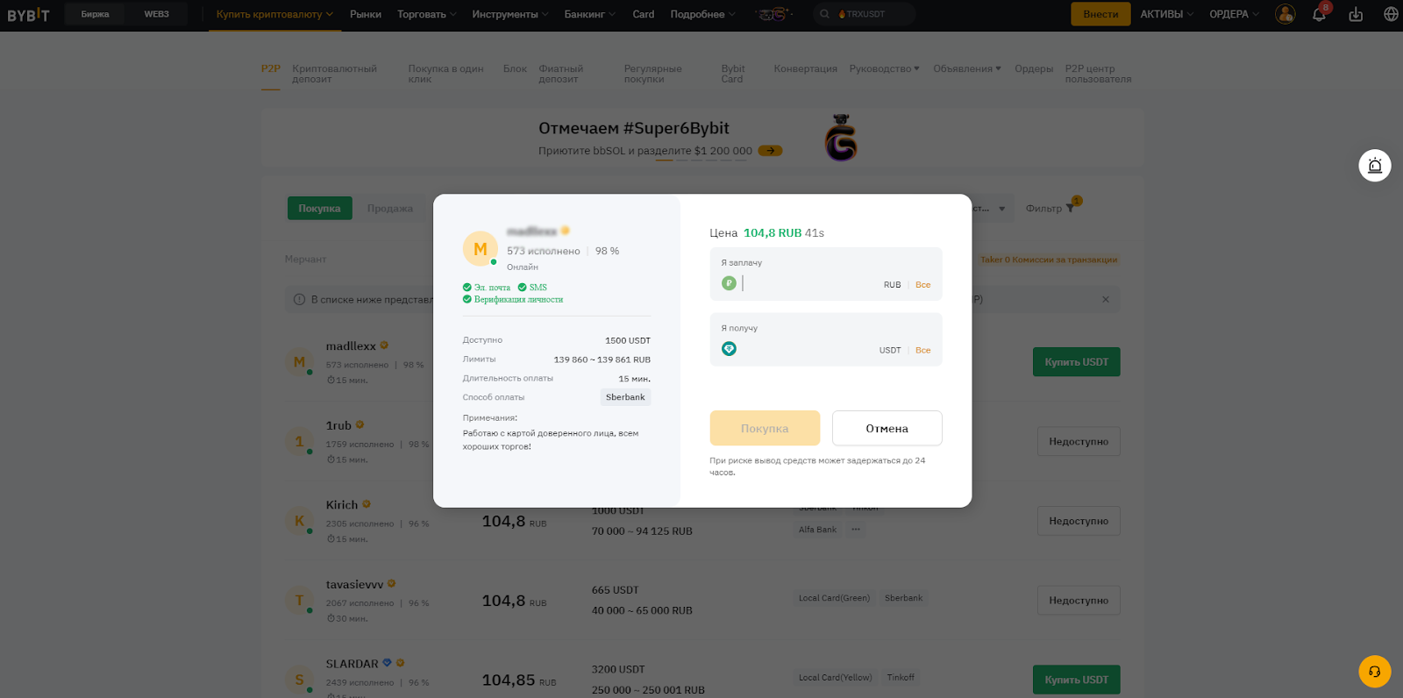
Task: Click banner arrow for Super6Bybit promo
Action: [770, 151]
